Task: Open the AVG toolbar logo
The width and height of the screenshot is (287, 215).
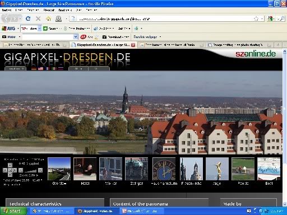Action: (x=8, y=29)
